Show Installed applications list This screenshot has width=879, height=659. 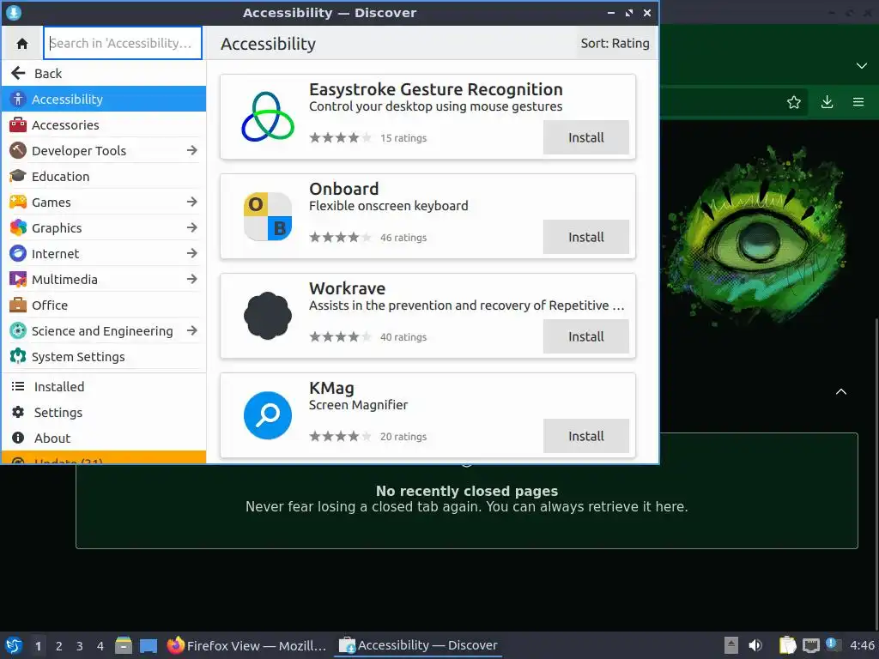pos(104,387)
